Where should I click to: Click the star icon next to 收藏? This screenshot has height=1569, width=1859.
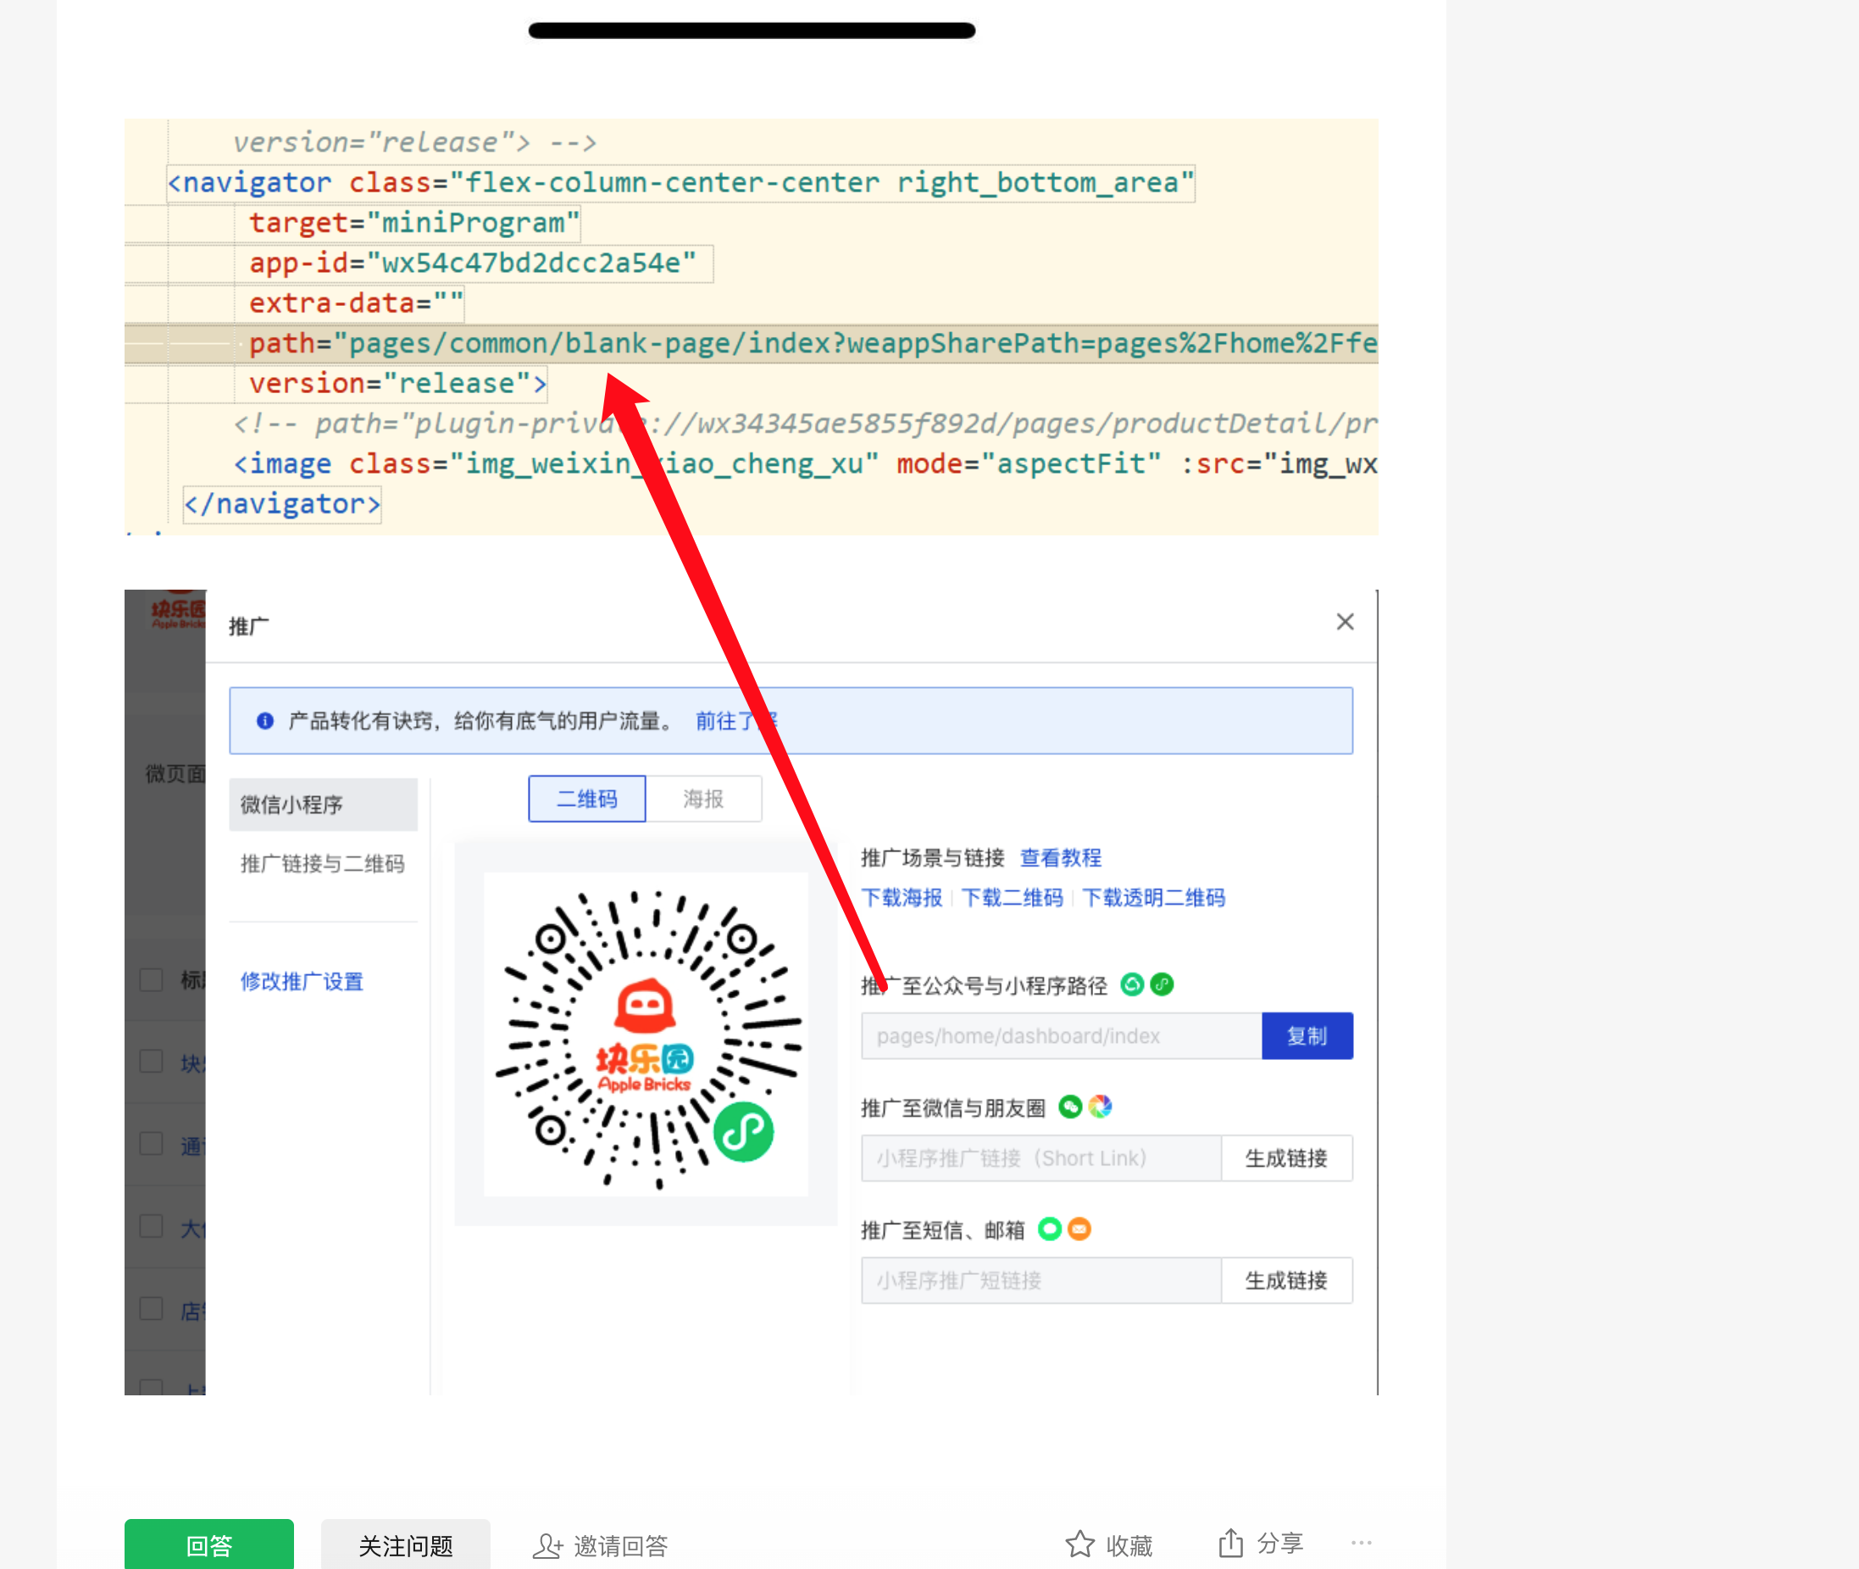pyautogui.click(x=1079, y=1544)
